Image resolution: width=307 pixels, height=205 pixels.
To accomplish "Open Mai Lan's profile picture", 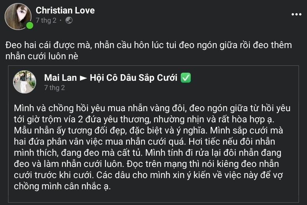I will click(25, 82).
